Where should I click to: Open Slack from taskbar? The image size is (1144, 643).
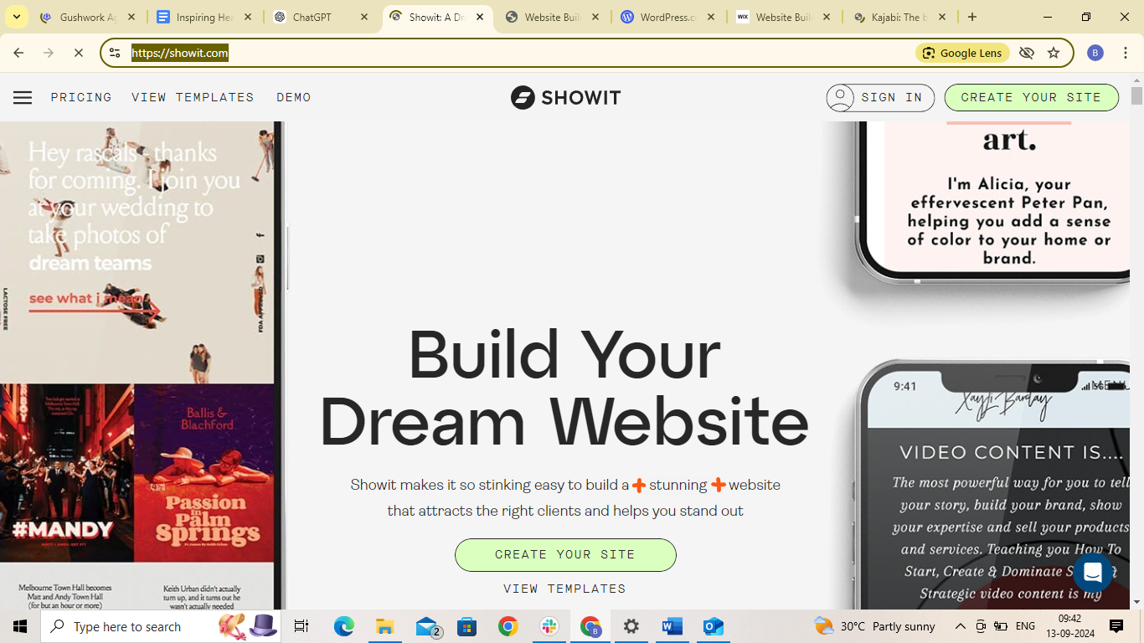click(x=549, y=626)
